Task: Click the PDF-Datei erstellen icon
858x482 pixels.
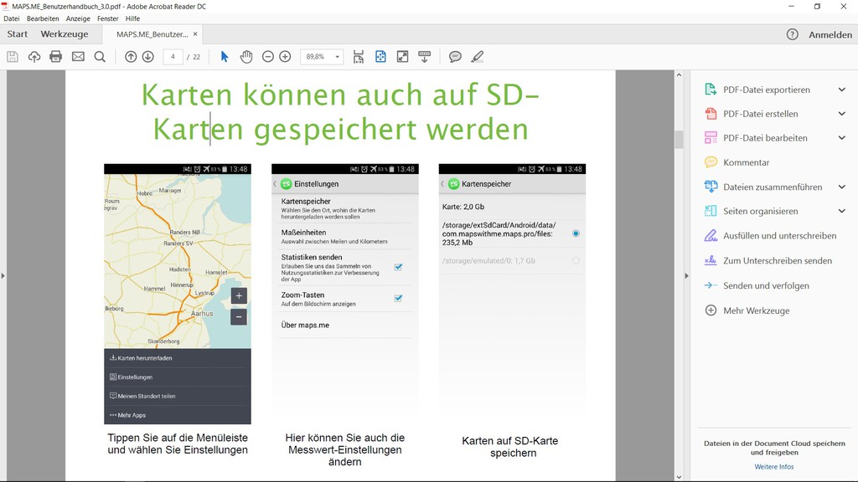Action: pos(711,114)
